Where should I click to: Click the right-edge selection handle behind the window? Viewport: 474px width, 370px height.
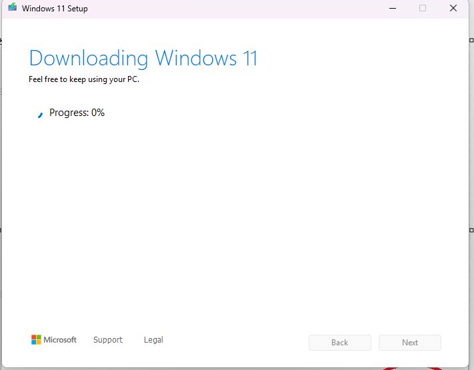tap(472, 230)
